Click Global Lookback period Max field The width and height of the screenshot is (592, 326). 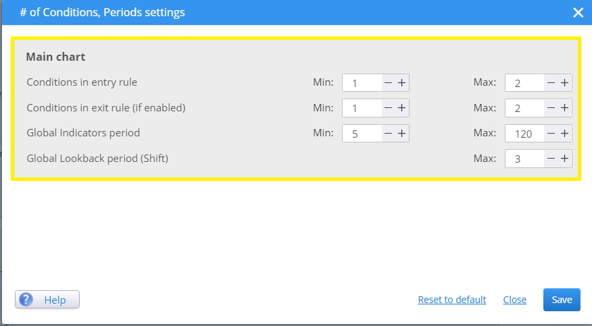(525, 159)
